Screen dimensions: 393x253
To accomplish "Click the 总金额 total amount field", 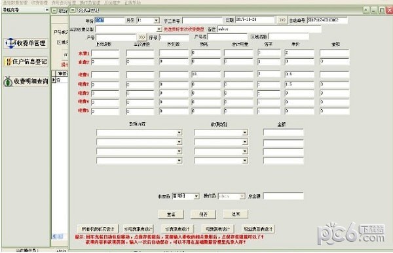I will 283,196.
